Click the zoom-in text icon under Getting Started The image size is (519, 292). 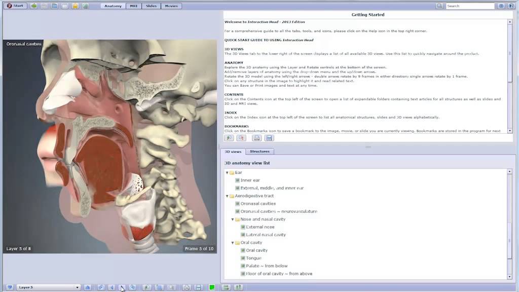tap(229, 138)
